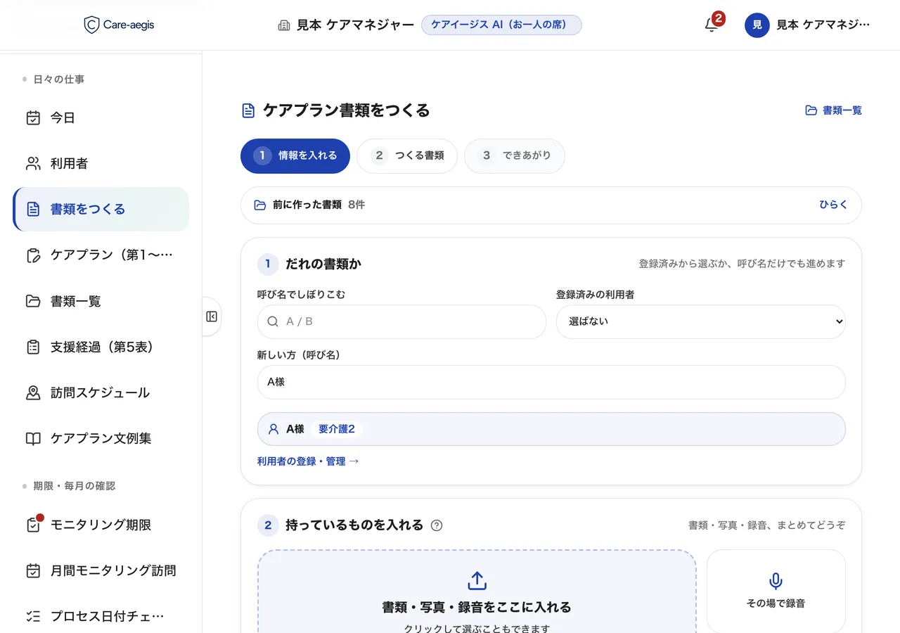Viewport: 900px width, 633px height.
Task: Open 支援経過(第5表) in the sidebar
Action: 101,347
